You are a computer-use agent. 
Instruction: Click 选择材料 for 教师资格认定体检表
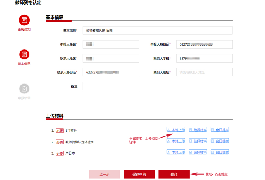198,141
